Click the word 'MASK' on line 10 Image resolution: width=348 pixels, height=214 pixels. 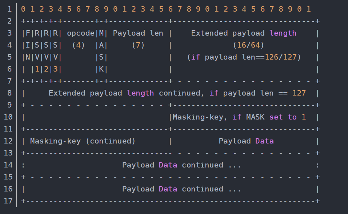255,117
